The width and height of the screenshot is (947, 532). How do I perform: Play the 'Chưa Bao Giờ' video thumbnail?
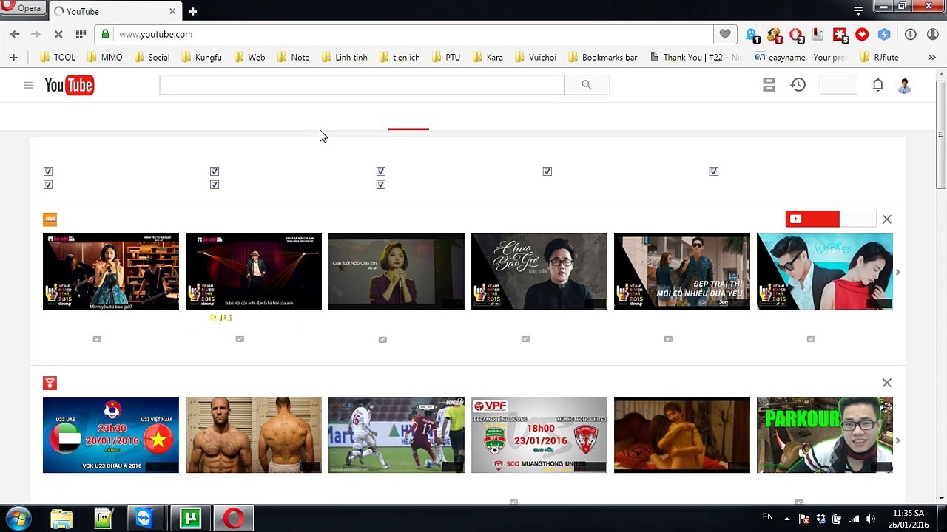[539, 271]
